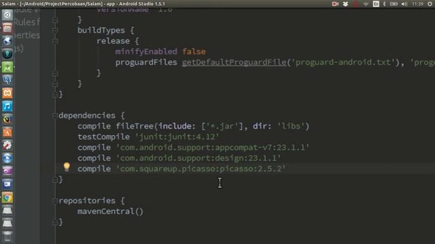Open the Trash at dock bottom
Screen dimensions: 435x244
(x=7, y=237)
